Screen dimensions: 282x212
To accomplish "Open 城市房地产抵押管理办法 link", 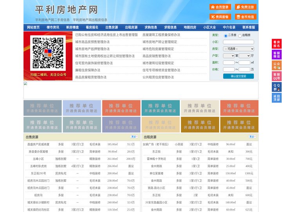I will click(92, 49).
